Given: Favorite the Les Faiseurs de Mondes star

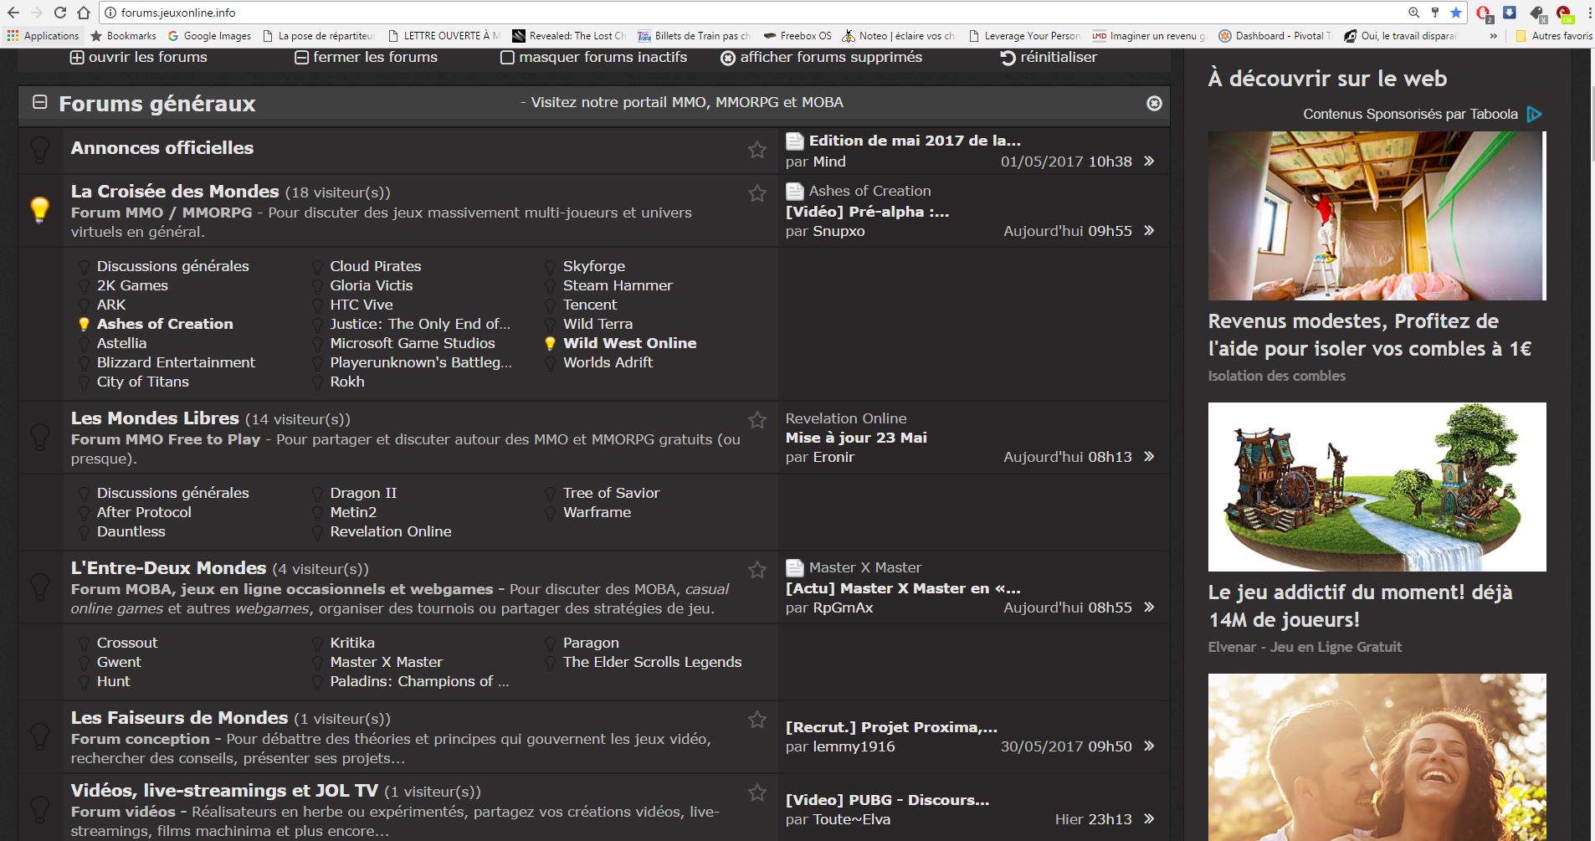Looking at the screenshot, I should click(x=757, y=720).
